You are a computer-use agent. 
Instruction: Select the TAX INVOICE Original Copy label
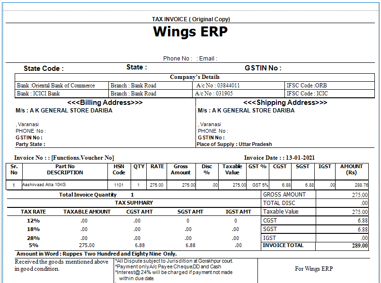pos(190,19)
